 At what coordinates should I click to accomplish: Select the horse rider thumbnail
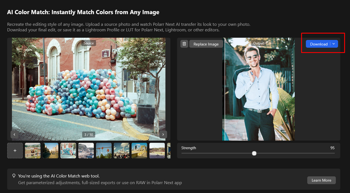(x=33, y=151)
